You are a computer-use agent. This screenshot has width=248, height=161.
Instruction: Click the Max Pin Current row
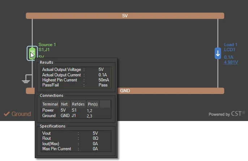76,149
